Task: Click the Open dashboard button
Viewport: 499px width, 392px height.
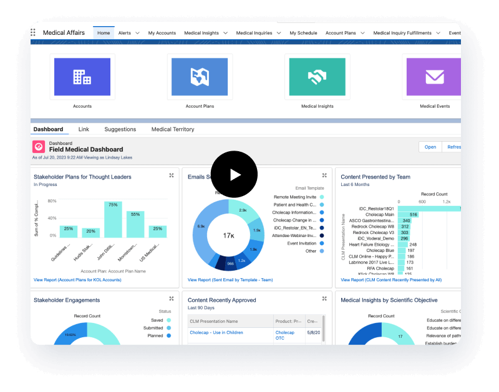Action: click(430, 147)
